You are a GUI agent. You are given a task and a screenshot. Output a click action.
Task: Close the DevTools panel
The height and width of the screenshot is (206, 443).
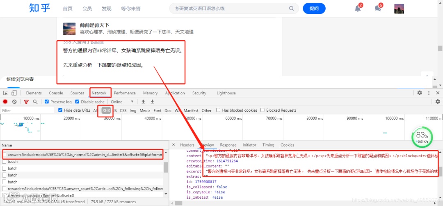(x=438, y=93)
